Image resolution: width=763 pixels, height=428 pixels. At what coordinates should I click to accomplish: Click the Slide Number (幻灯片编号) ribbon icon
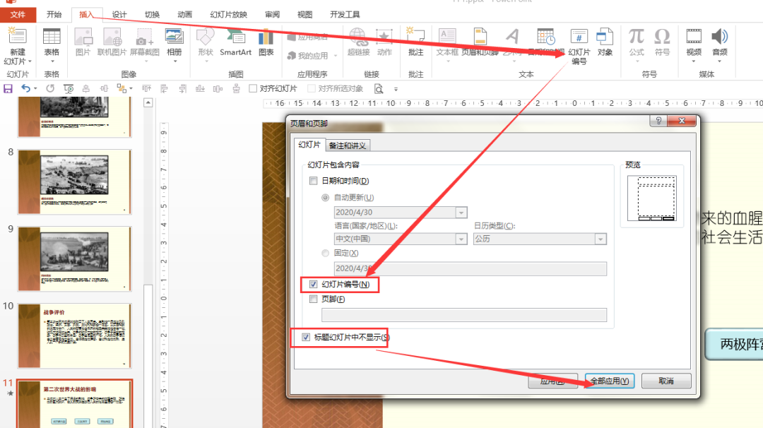579,37
